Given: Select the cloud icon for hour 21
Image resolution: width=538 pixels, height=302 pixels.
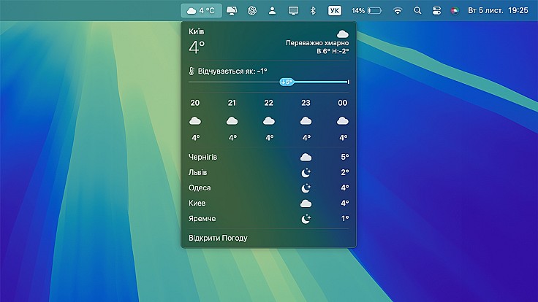Looking at the screenshot, I should coord(232,120).
